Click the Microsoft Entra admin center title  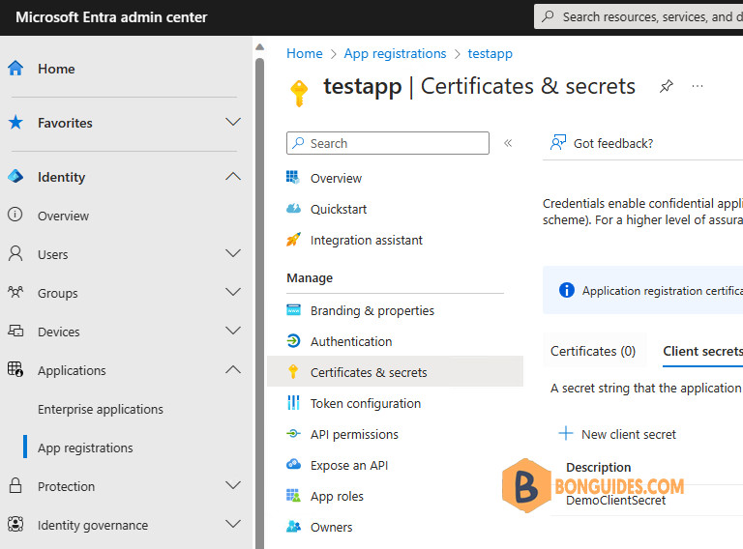111,17
